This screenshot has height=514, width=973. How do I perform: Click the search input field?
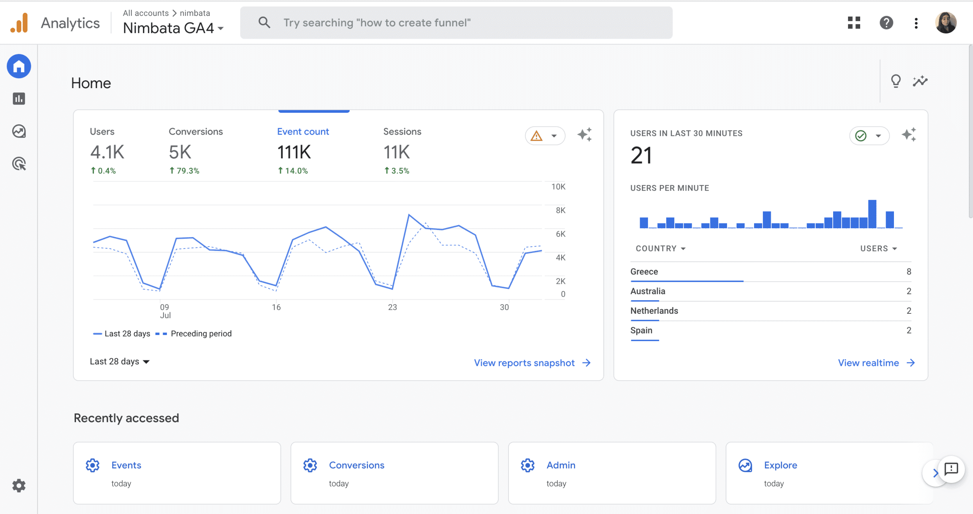[x=456, y=22]
